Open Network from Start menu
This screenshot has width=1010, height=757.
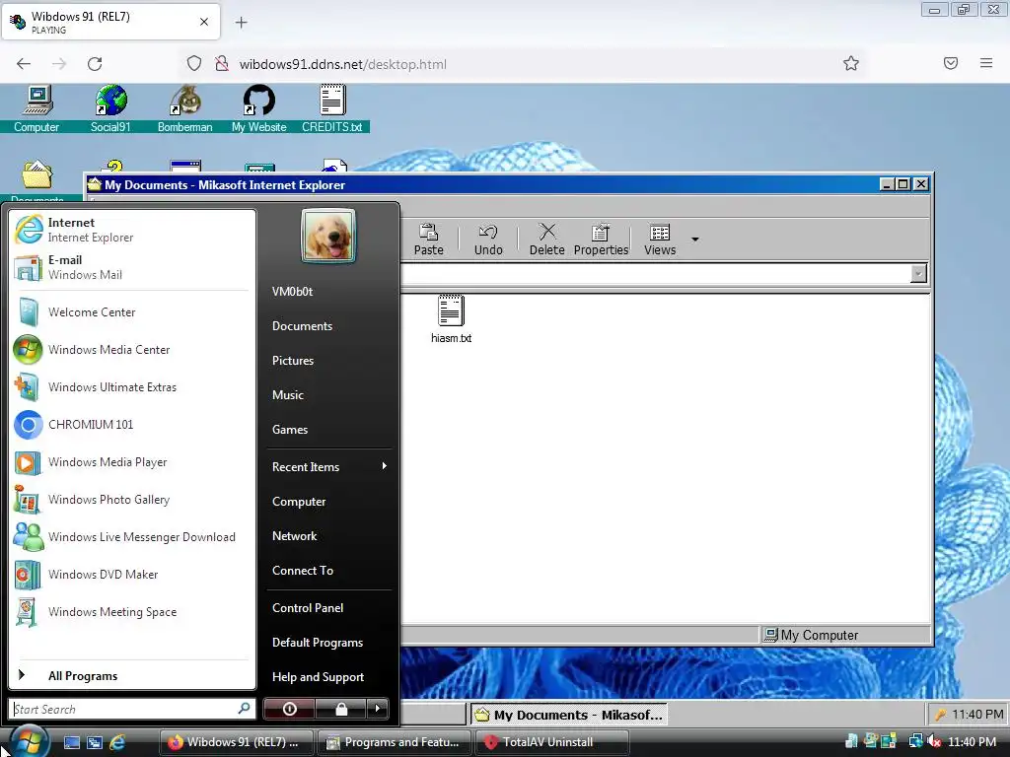coord(328,535)
